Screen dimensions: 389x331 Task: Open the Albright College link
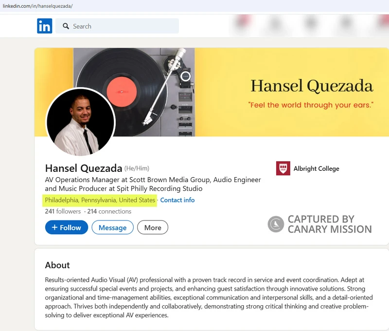pos(317,168)
